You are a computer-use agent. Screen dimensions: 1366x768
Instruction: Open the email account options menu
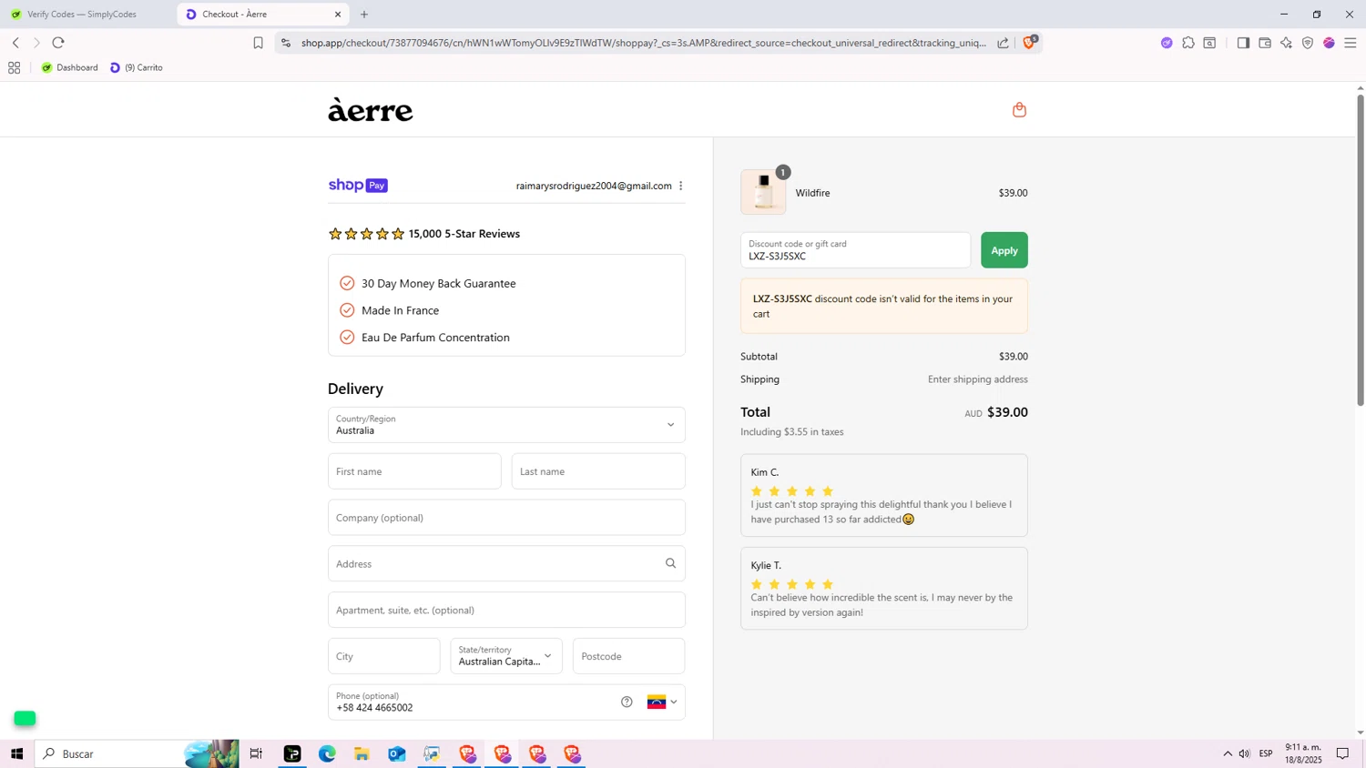(681, 186)
